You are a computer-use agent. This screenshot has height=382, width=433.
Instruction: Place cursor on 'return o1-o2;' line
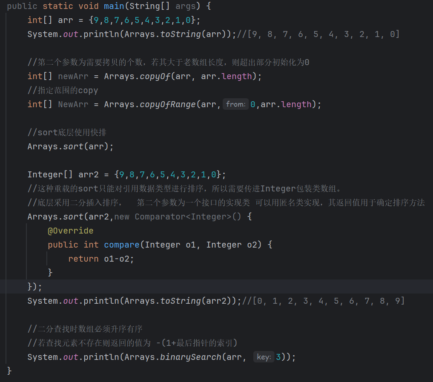pyautogui.click(x=101, y=259)
